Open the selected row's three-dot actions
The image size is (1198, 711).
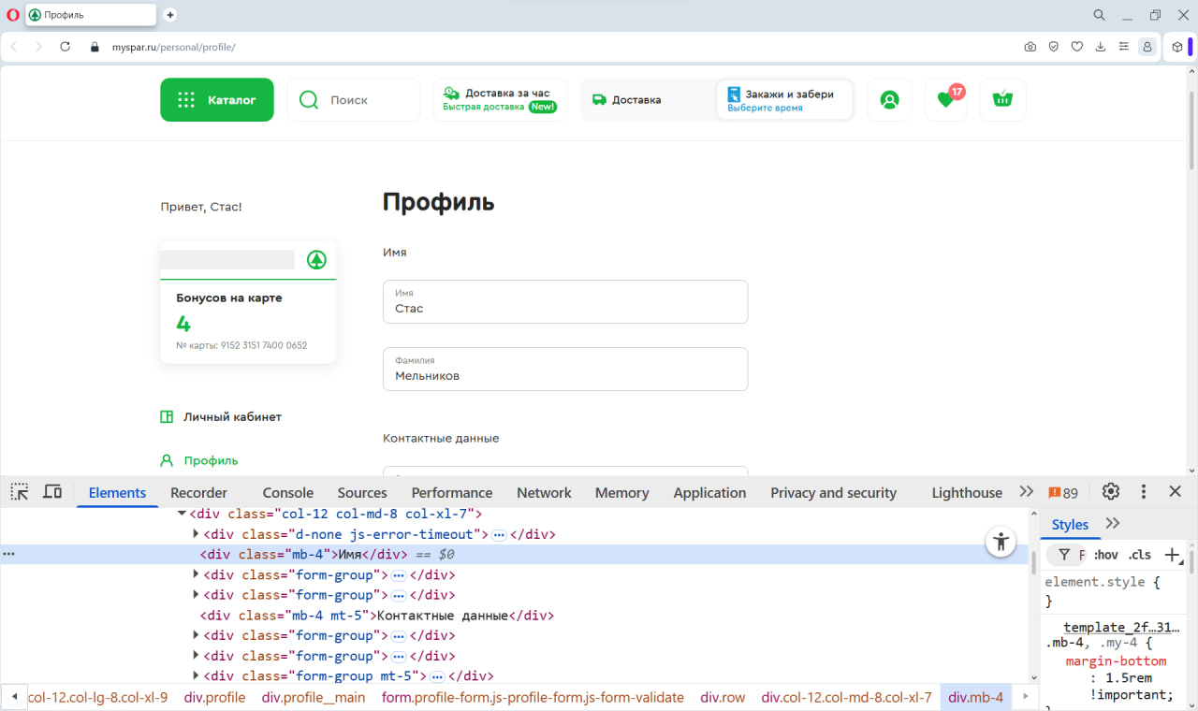(9, 555)
